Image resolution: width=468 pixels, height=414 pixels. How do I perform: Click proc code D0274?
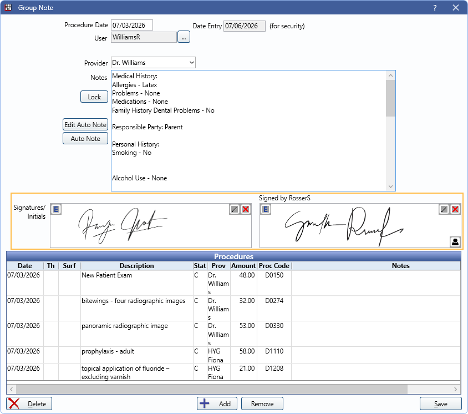(274, 301)
